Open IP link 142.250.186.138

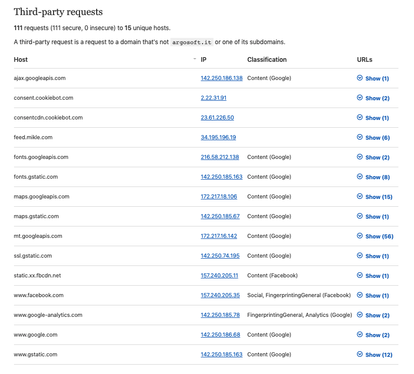coord(221,78)
